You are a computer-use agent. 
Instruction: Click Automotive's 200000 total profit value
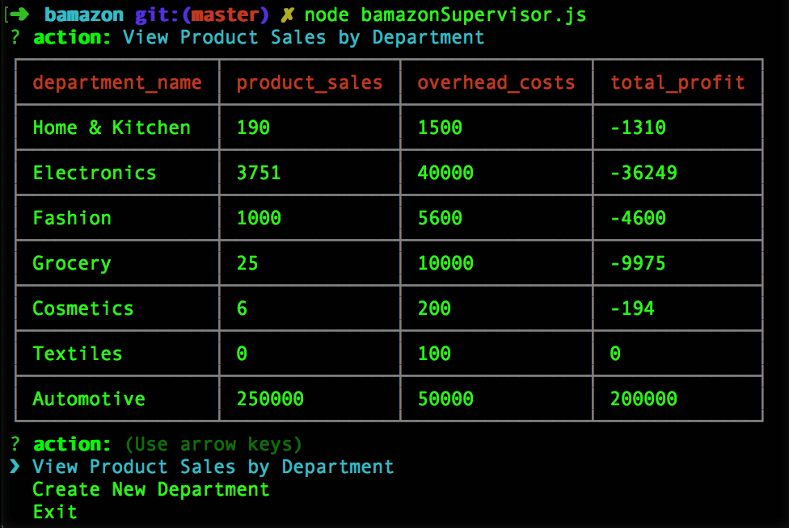[x=643, y=399]
